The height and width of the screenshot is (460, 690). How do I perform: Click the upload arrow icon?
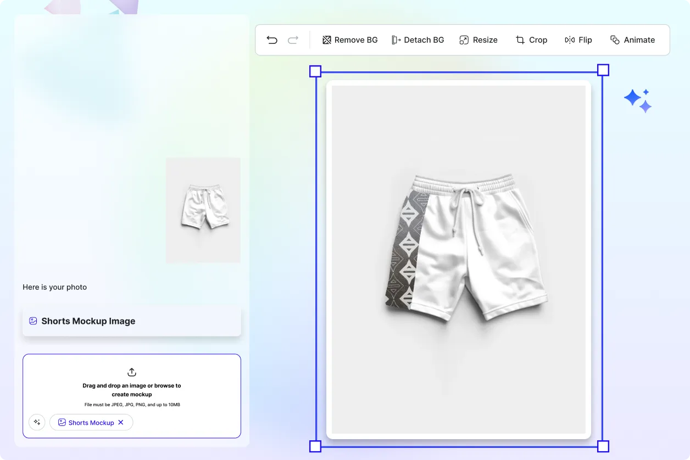131,372
